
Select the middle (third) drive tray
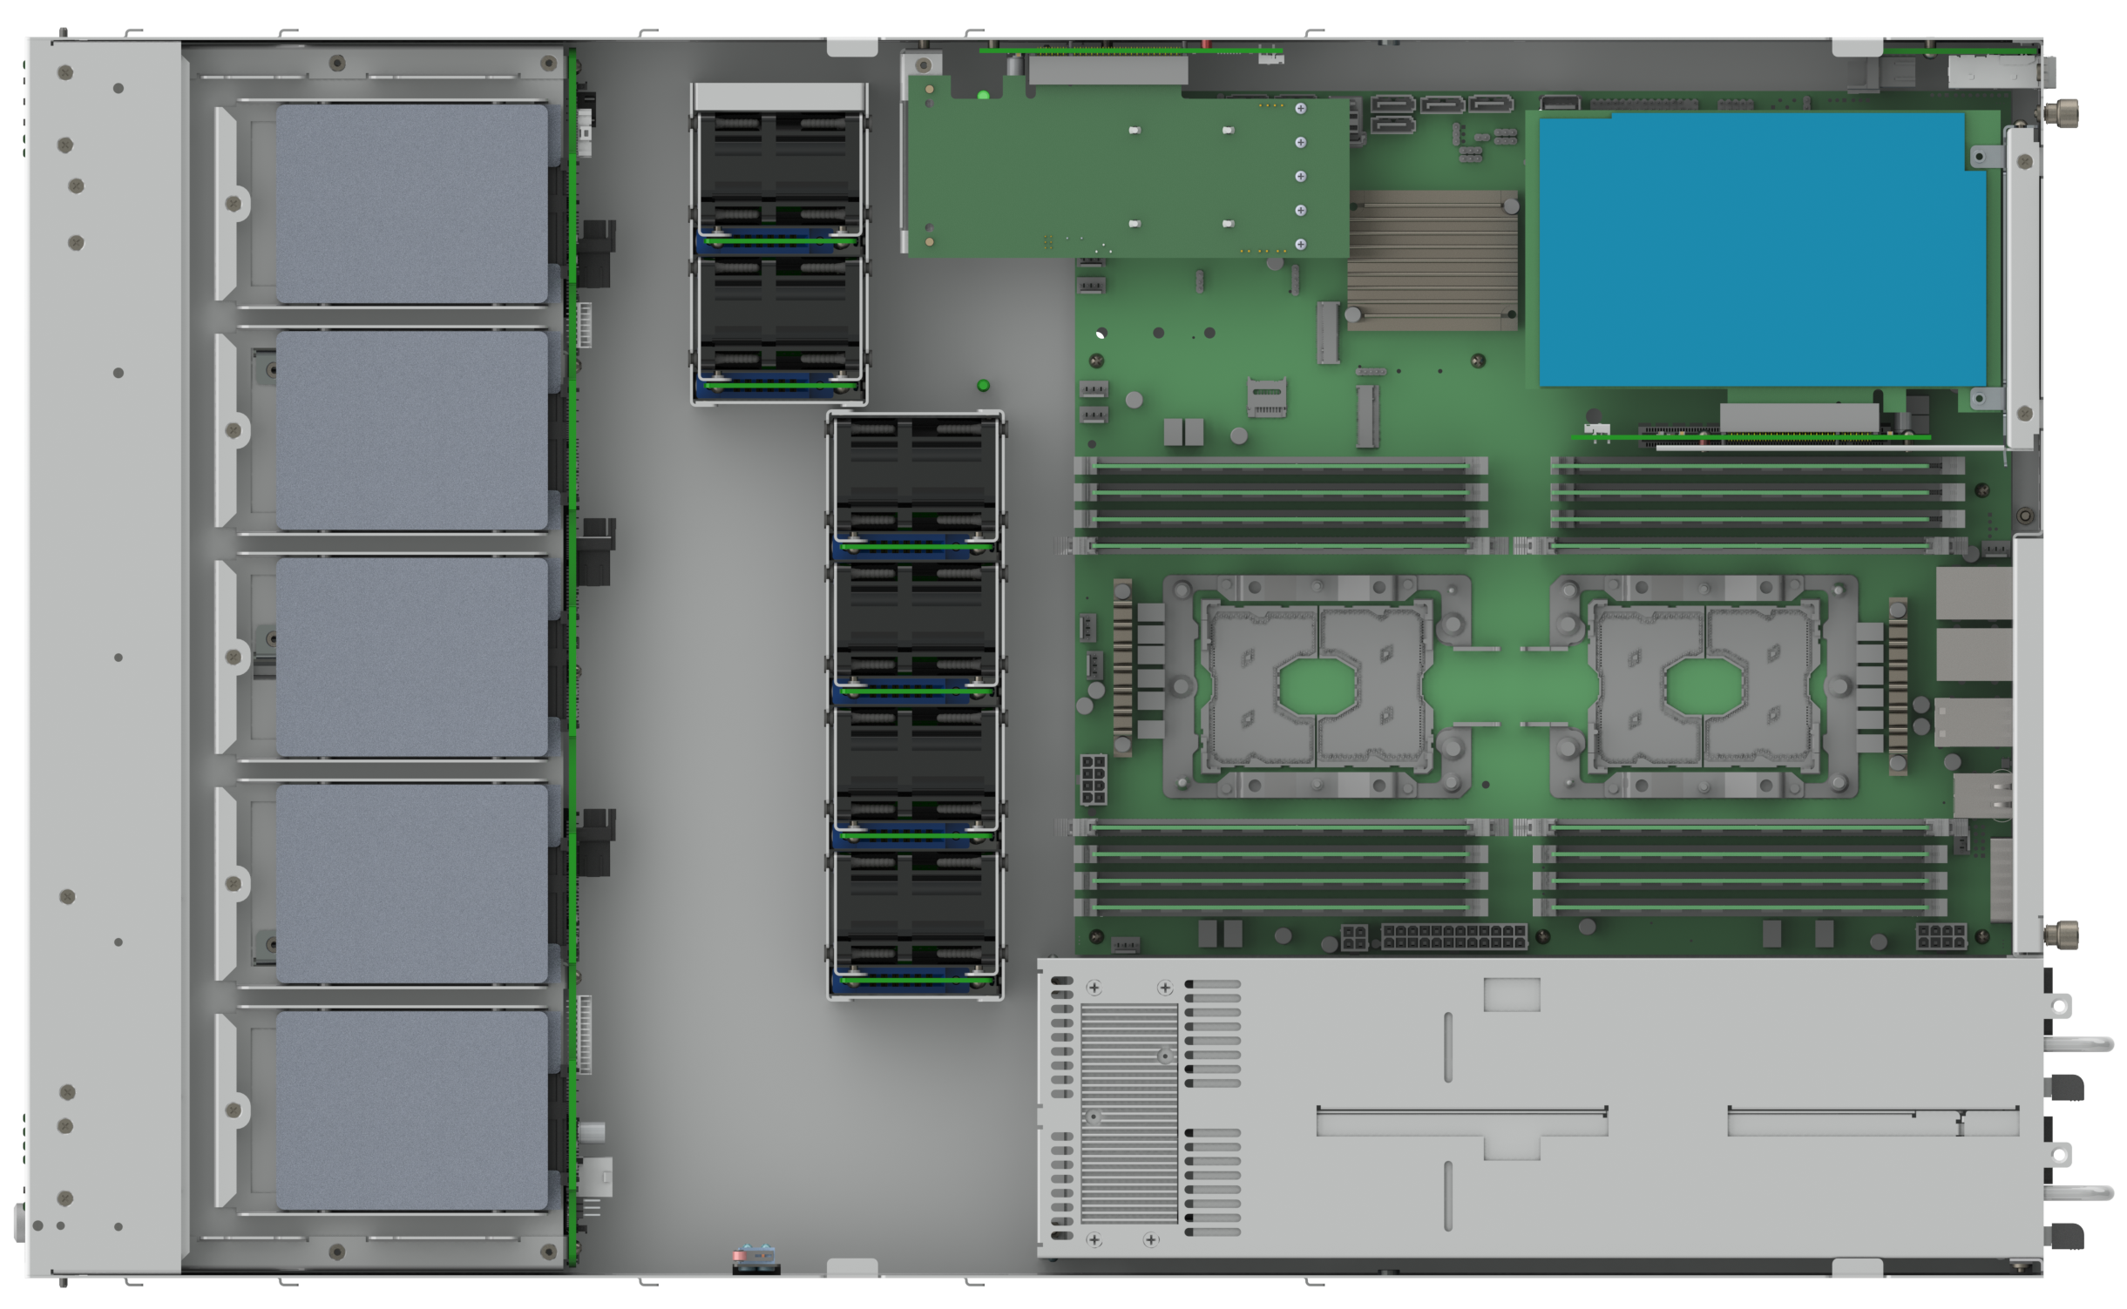point(411,657)
